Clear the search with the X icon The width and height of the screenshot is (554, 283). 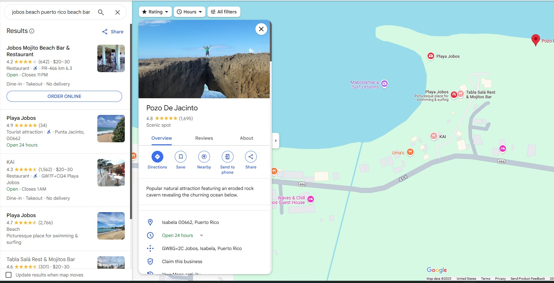[x=118, y=12]
